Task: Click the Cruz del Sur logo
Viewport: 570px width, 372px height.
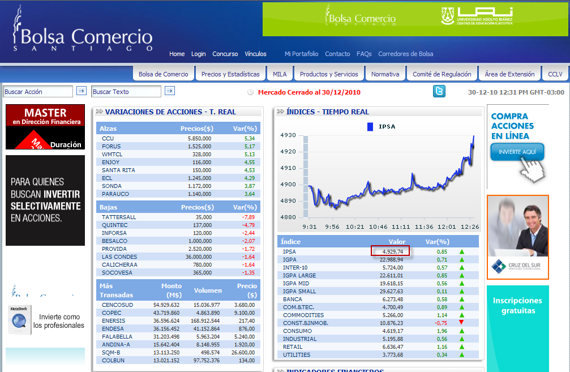Action: 516,266
